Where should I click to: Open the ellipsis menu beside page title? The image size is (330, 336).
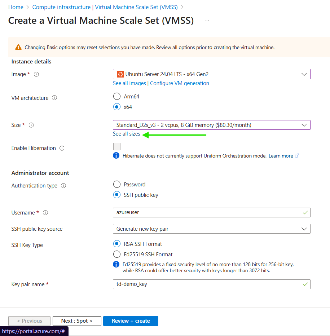pos(207,21)
